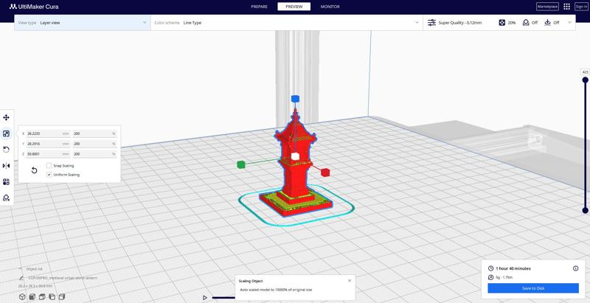
Task: Switch to left side view icon
Action: [x=52, y=297]
